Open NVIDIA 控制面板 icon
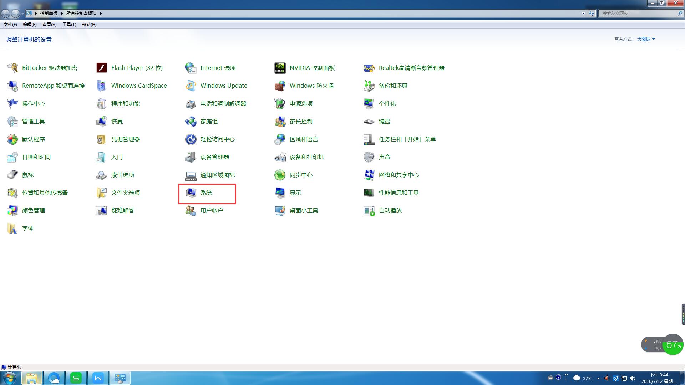685x385 pixels. (280, 68)
